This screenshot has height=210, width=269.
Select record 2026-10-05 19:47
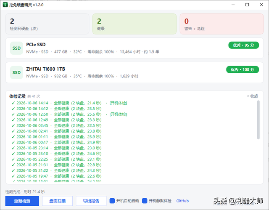57,176
